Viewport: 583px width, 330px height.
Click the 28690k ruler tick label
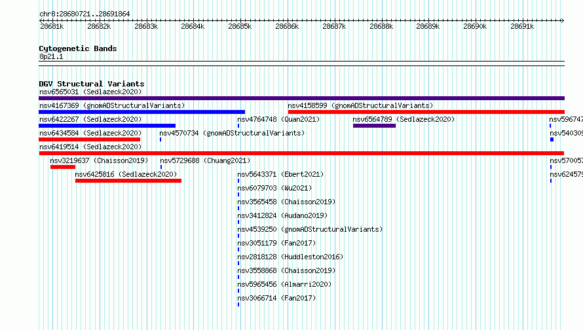coord(475,26)
